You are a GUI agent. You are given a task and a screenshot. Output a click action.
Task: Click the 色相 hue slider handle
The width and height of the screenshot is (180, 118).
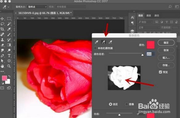click(x=119, y=115)
